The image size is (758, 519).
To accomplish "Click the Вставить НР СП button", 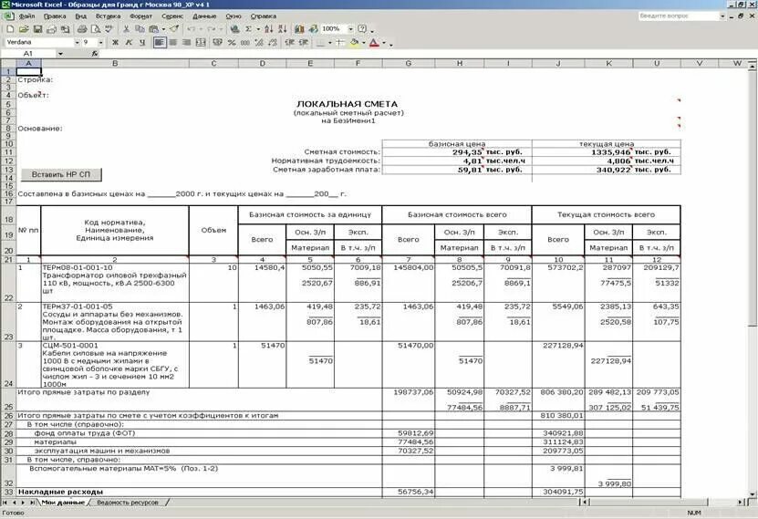I will tap(61, 174).
